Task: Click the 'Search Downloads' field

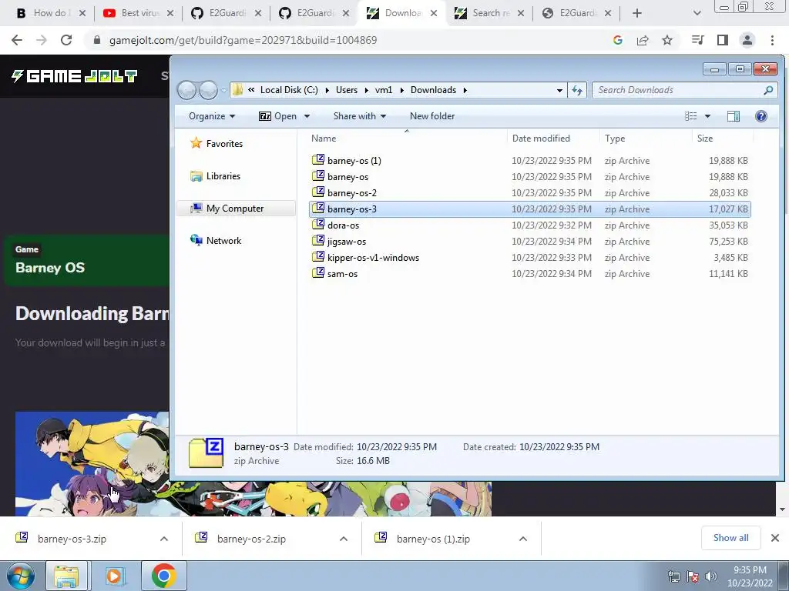Action: click(x=680, y=90)
